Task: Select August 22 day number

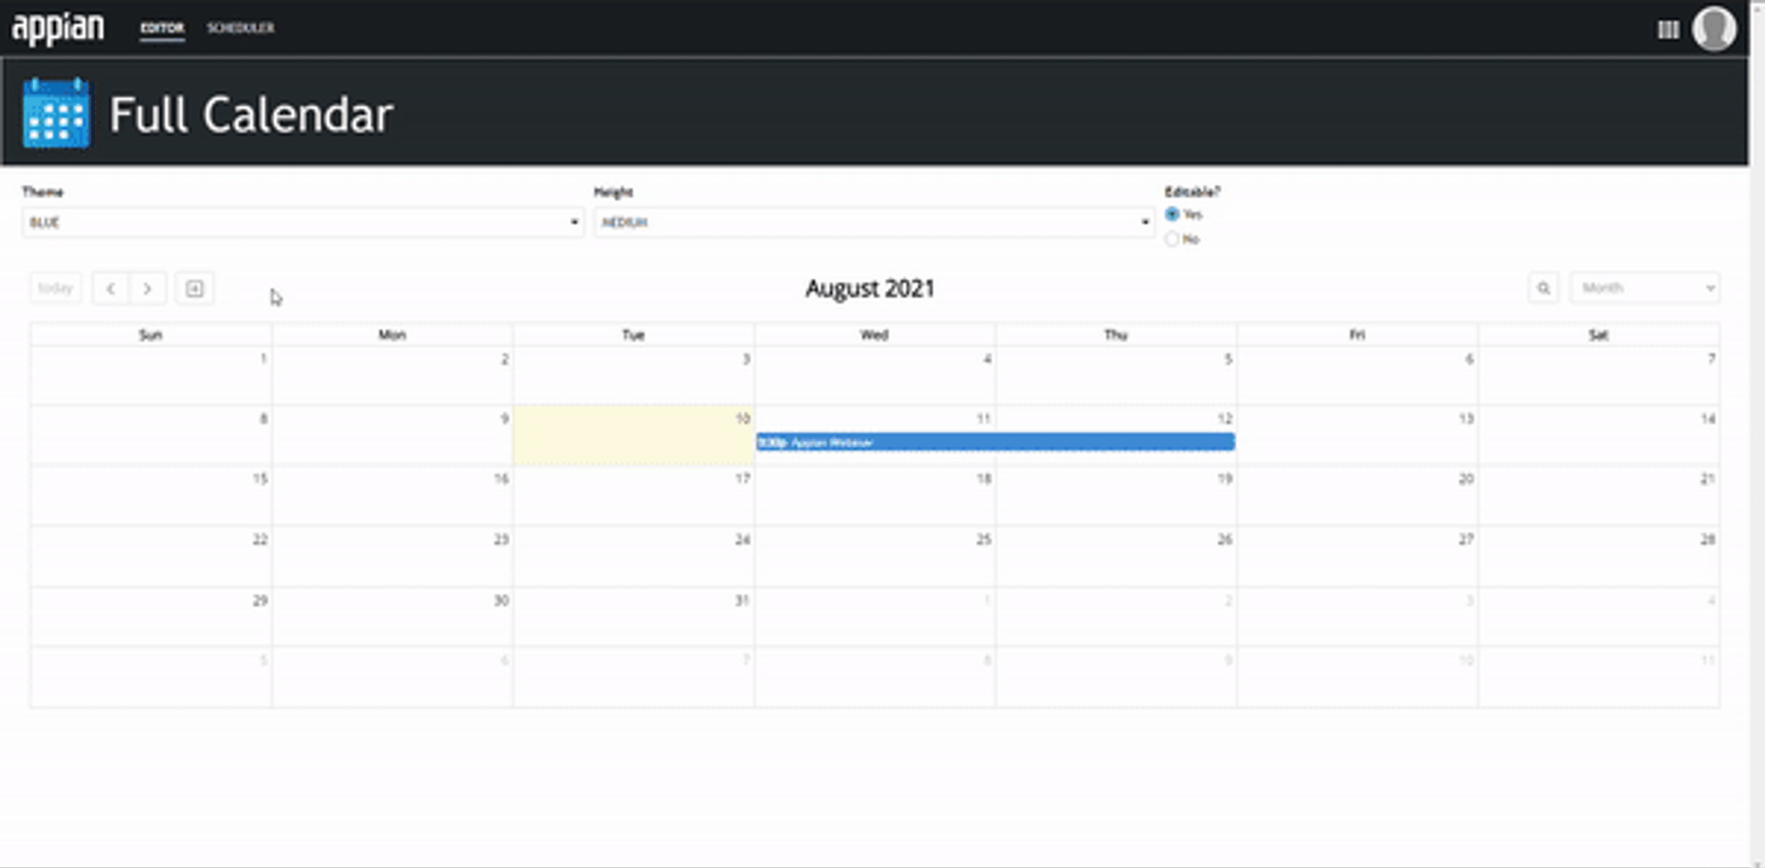Action: (260, 540)
